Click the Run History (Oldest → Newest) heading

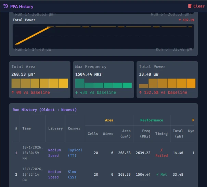(44, 110)
